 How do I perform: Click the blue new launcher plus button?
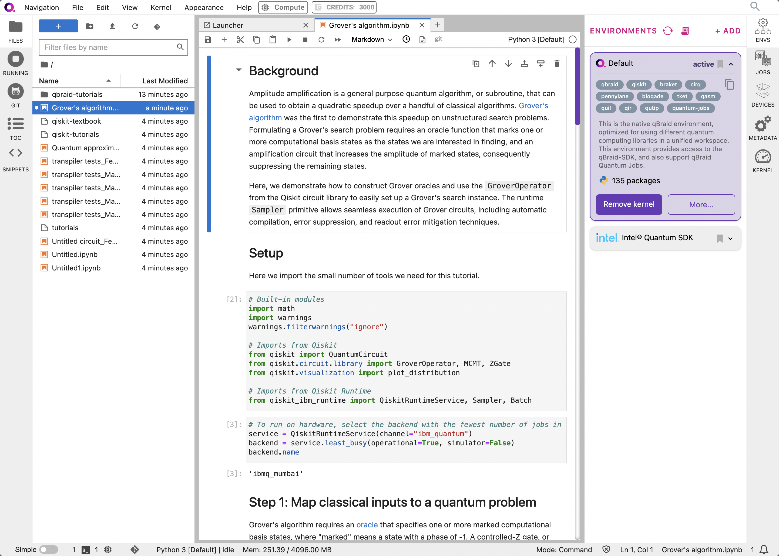pyautogui.click(x=58, y=26)
